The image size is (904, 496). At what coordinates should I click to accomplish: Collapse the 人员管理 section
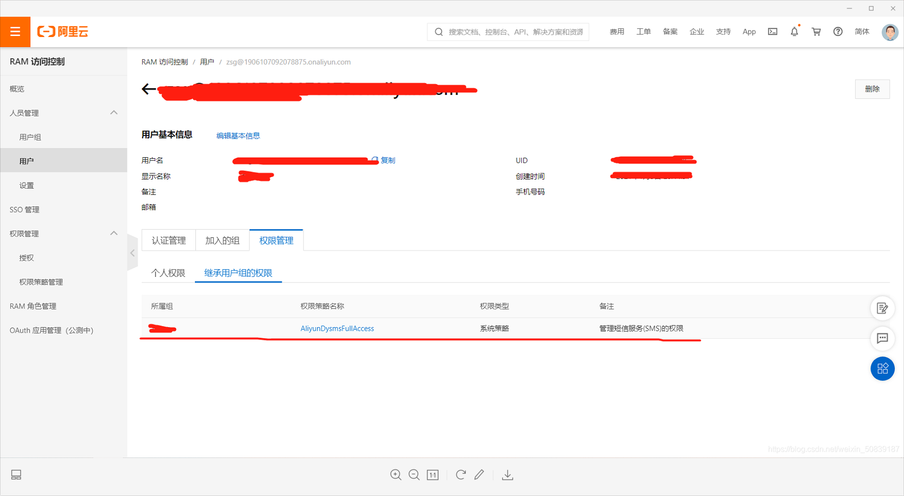point(114,113)
